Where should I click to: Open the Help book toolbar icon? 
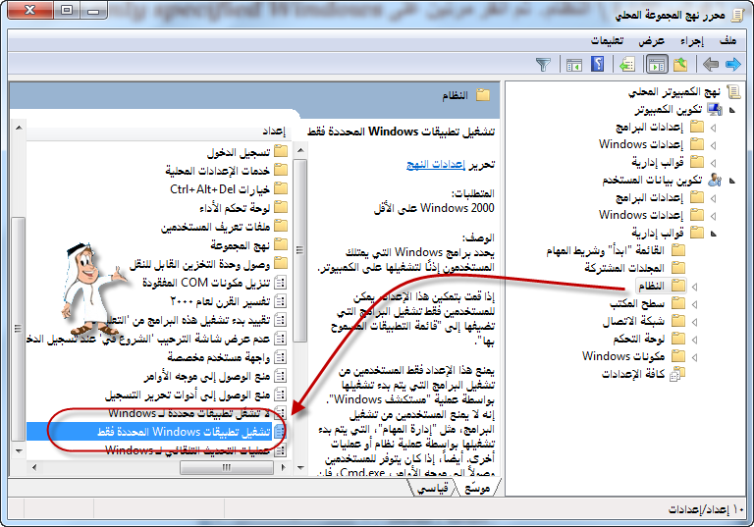click(x=597, y=64)
